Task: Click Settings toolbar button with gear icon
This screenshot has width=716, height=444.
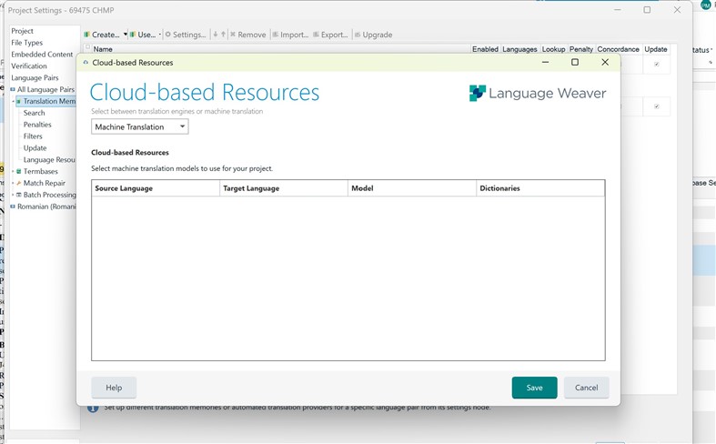Action: (x=186, y=35)
